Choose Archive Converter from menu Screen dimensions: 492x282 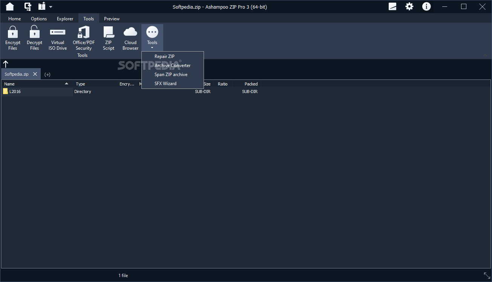click(173, 66)
